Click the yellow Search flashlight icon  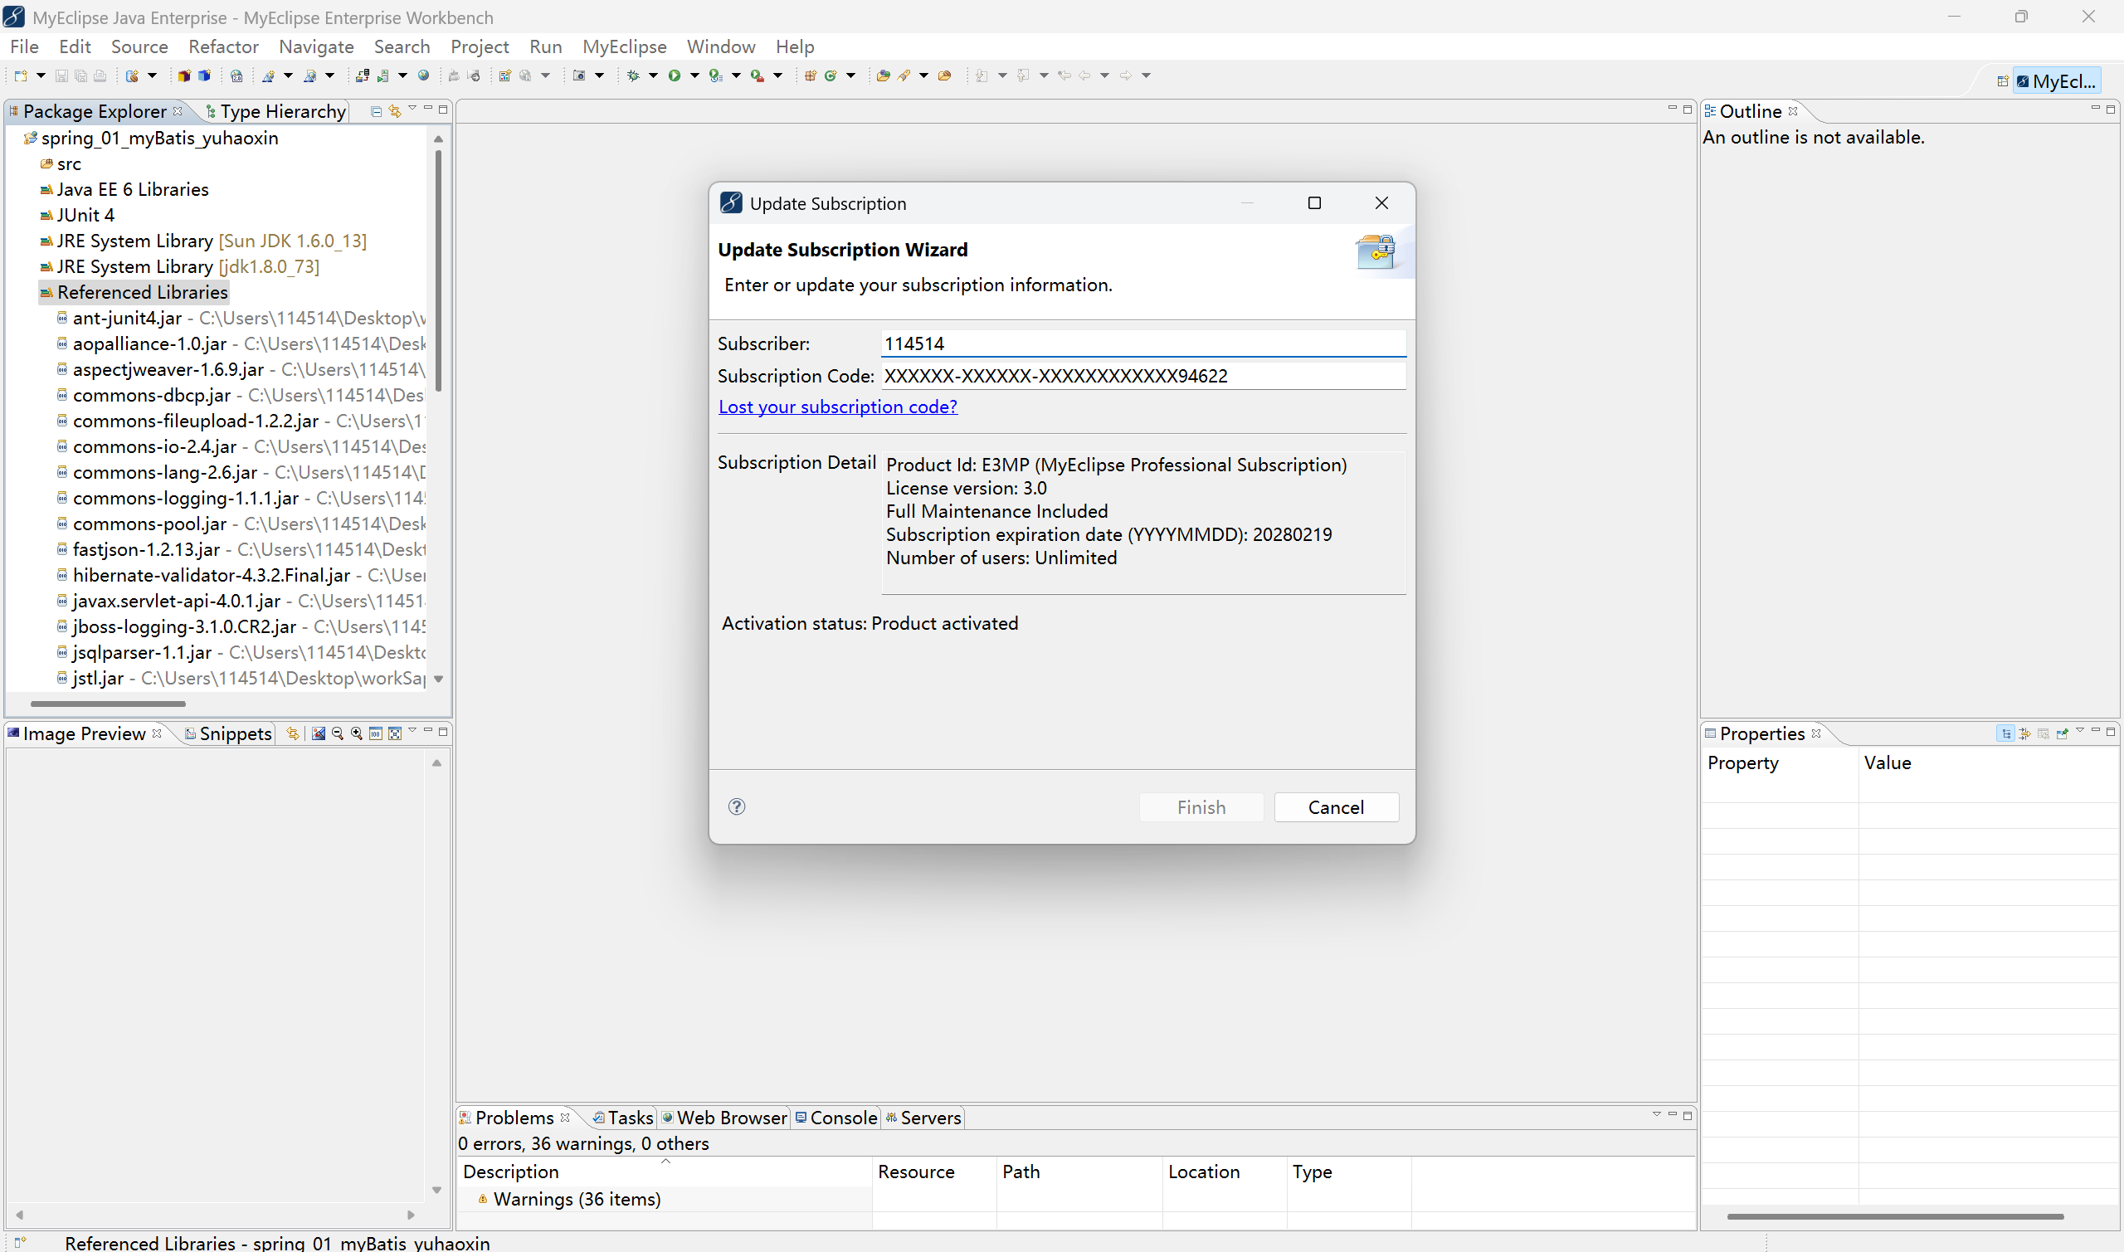pyautogui.click(x=904, y=76)
